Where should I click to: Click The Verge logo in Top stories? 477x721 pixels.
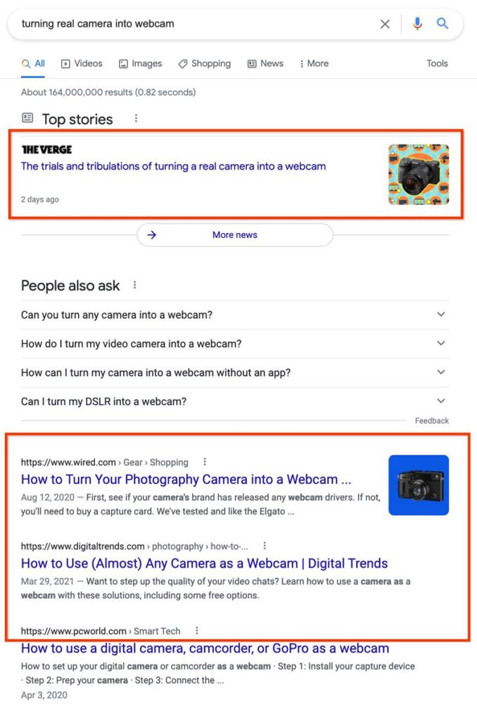[x=47, y=149]
